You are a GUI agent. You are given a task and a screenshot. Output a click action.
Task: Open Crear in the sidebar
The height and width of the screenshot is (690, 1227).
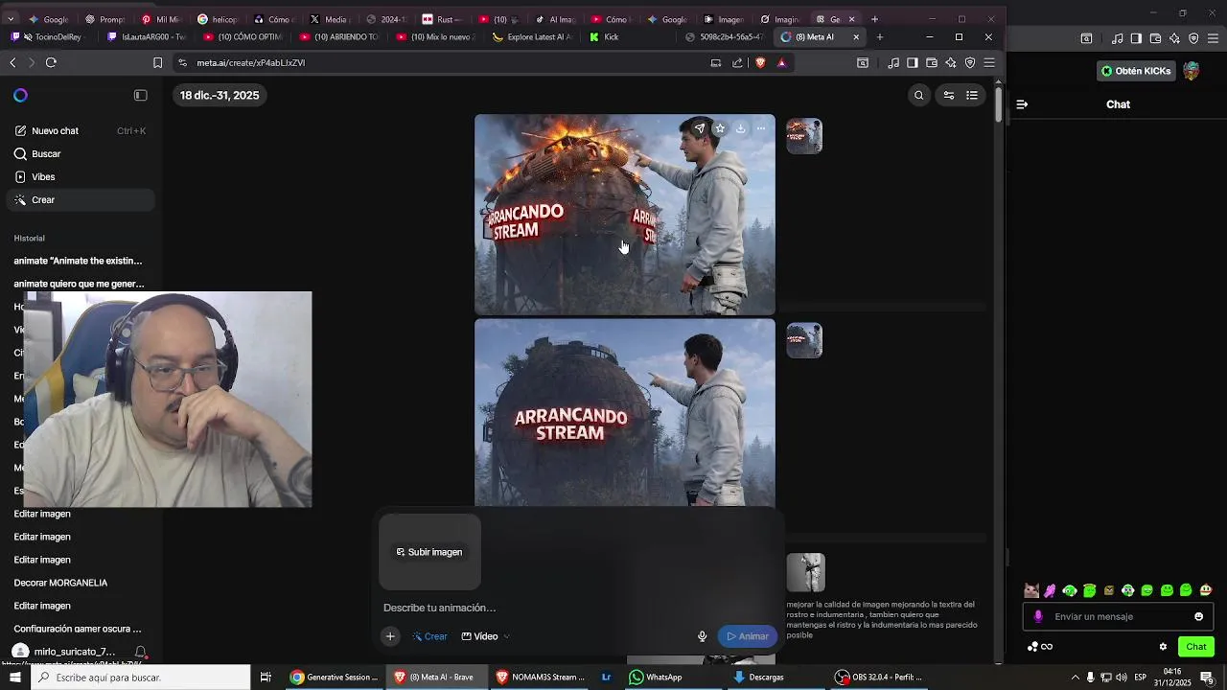click(80, 199)
